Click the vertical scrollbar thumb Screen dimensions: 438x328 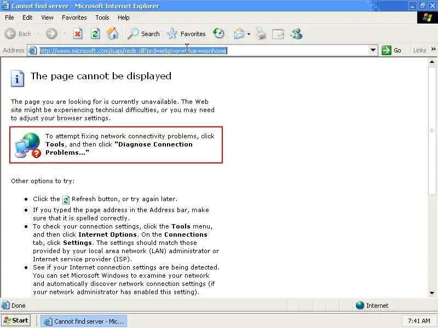coord(432,130)
